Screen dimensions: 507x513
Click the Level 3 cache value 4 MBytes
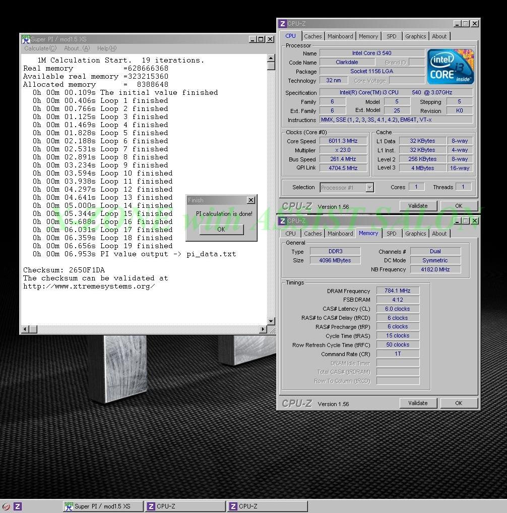point(422,168)
